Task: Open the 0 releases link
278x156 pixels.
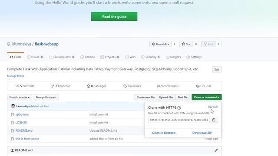Action: point(132,86)
